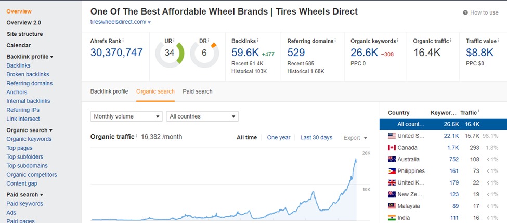The width and height of the screenshot is (507, 223).
Task: Open the Monthly volume dropdown
Action: click(x=126, y=116)
